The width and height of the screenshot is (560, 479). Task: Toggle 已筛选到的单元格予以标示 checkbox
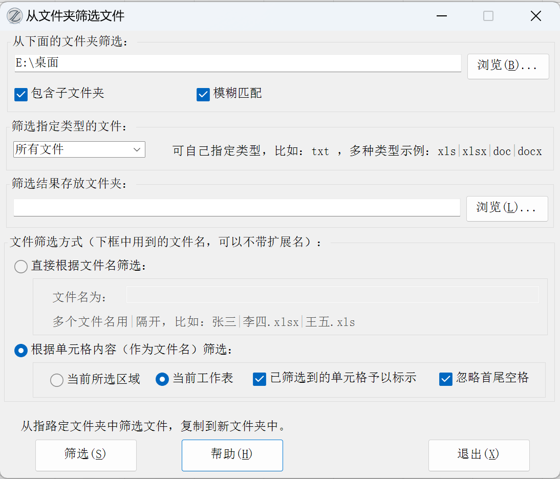[260, 379]
